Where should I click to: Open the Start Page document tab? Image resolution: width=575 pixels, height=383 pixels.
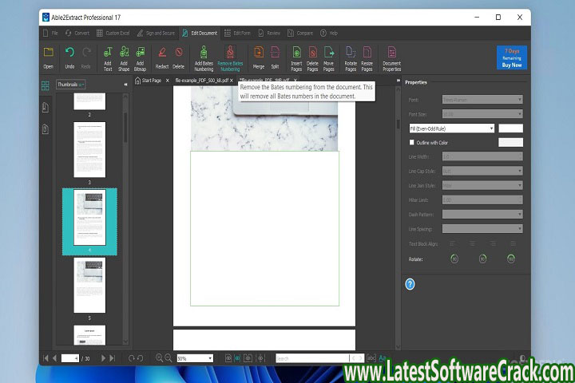tap(150, 81)
